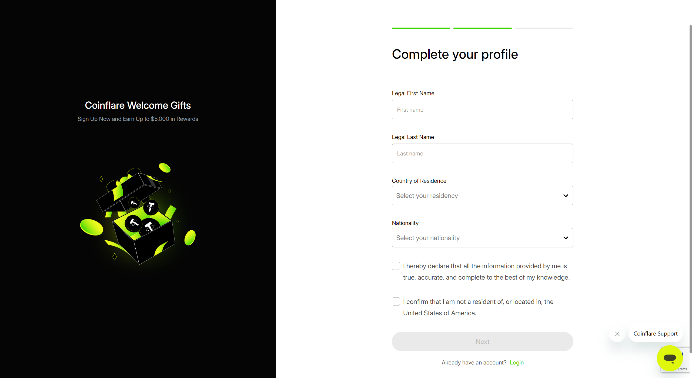The width and height of the screenshot is (692, 378).
Task: Open the Coinflare Support message bubble
Action: (x=655, y=334)
